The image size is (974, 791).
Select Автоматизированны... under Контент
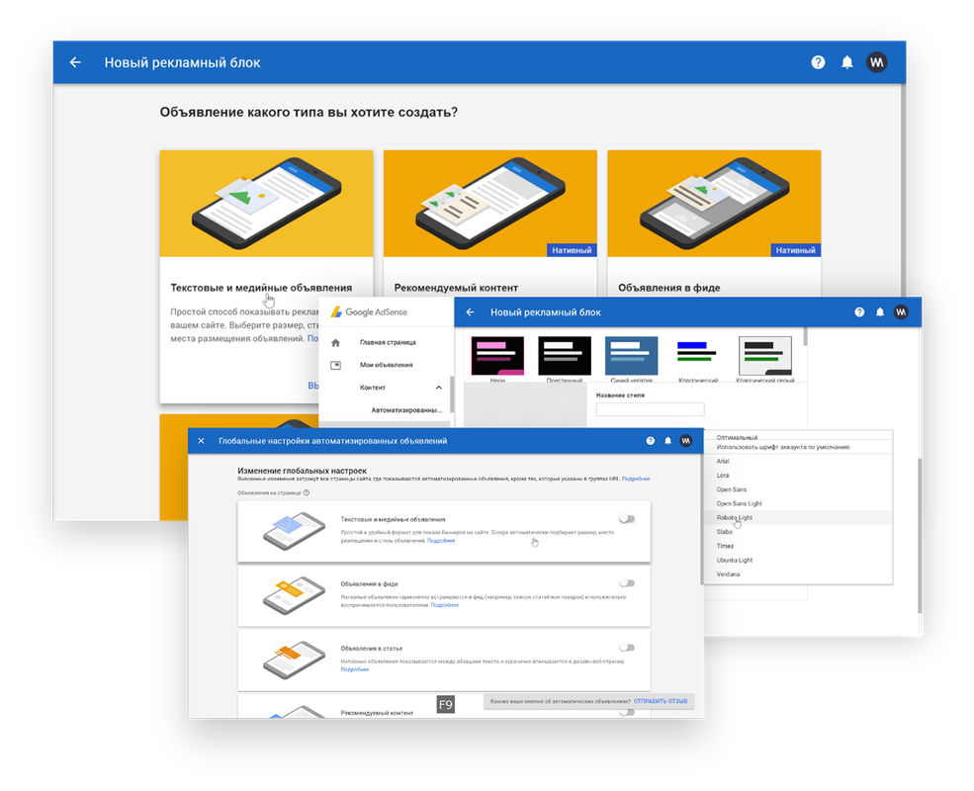406,409
